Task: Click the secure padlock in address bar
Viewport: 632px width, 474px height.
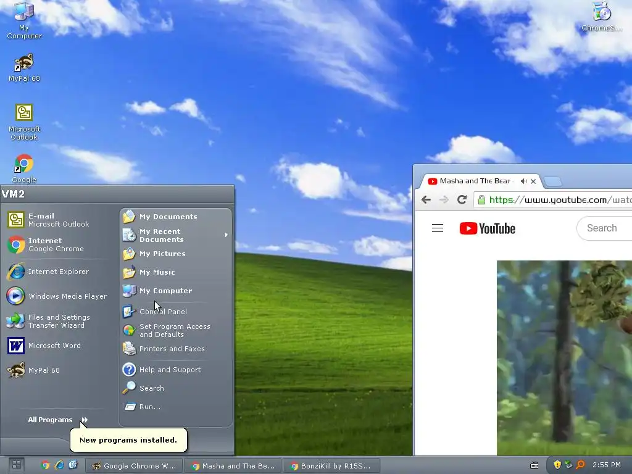Action: pyautogui.click(x=481, y=199)
